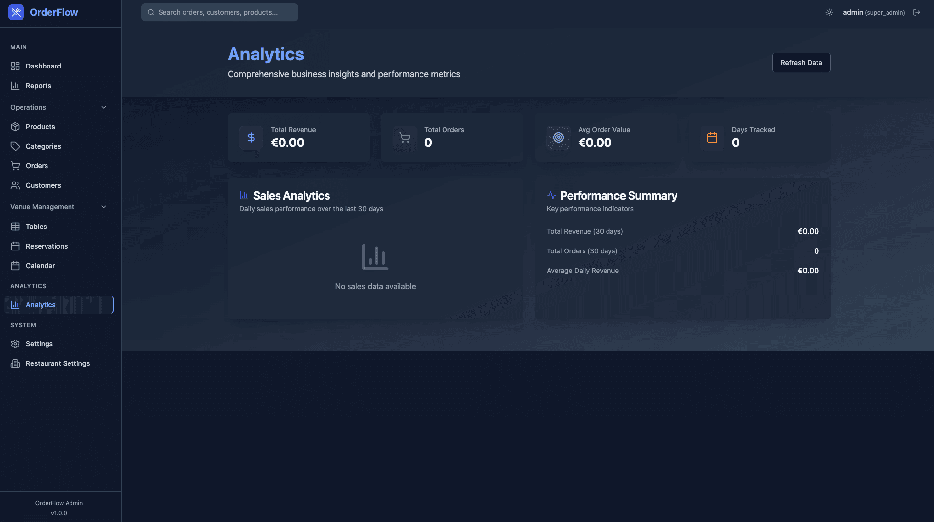934x522 pixels.
Task: Click inside the search orders field
Action: (219, 12)
